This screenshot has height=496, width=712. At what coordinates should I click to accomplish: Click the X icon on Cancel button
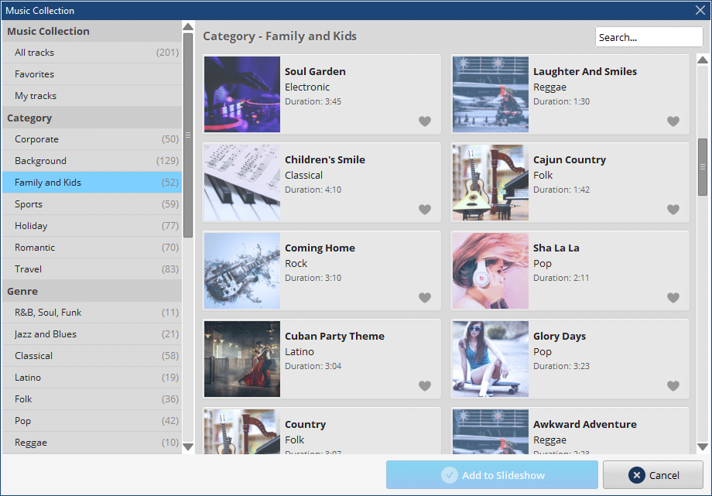click(637, 475)
